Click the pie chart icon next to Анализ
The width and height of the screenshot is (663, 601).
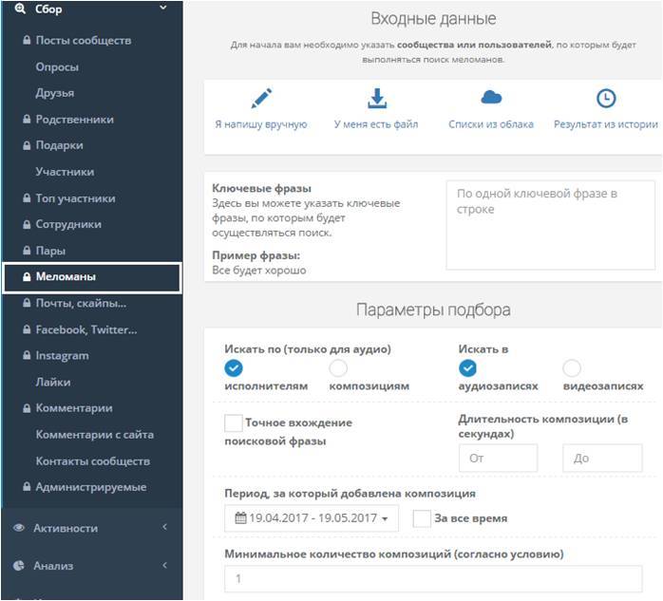coord(19,566)
